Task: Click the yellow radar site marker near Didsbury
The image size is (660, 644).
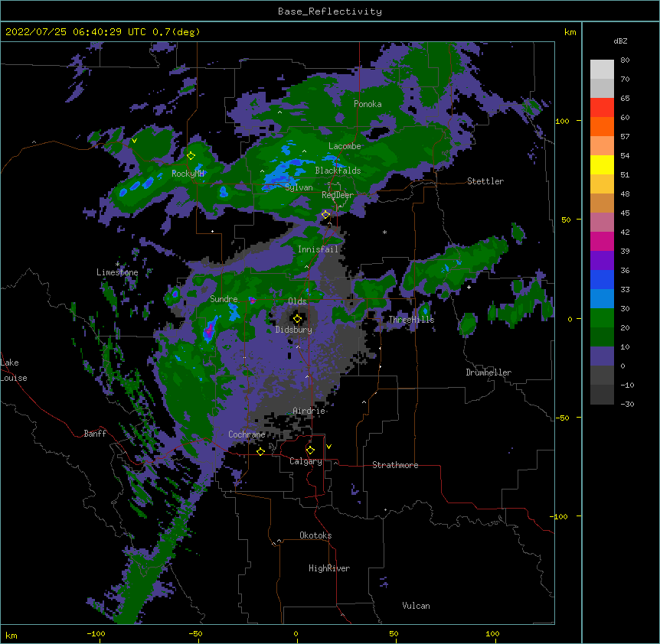Action: tap(297, 319)
